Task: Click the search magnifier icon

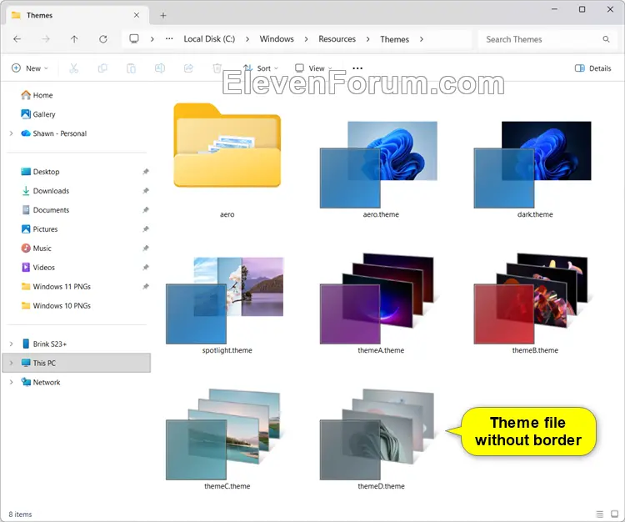Action: 606,39
